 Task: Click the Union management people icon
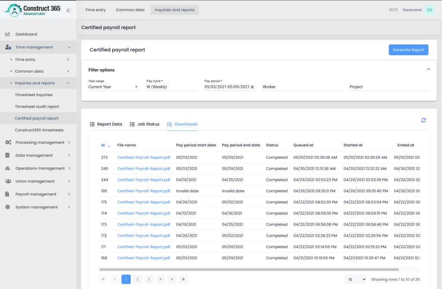pos(8,181)
